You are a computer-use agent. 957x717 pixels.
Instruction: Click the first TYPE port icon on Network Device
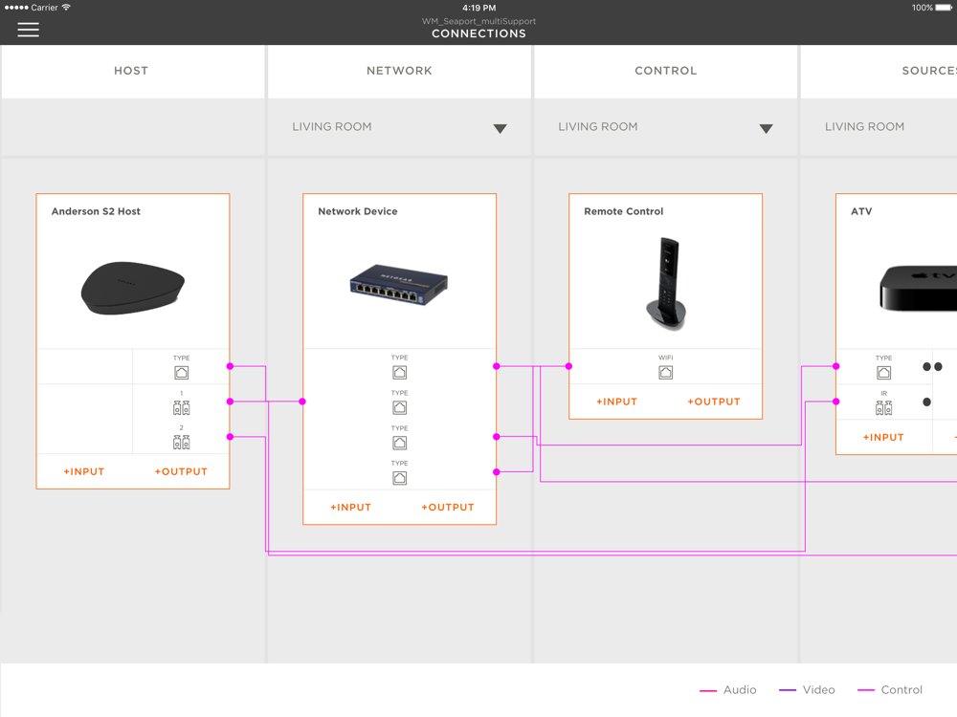pos(400,373)
